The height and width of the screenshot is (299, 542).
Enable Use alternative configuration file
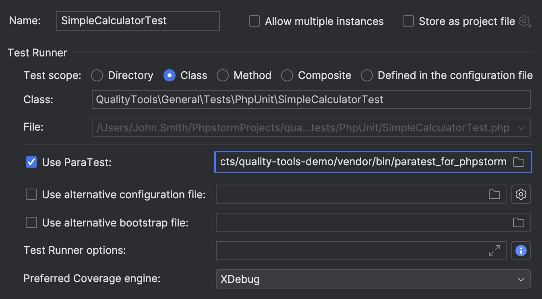point(31,194)
